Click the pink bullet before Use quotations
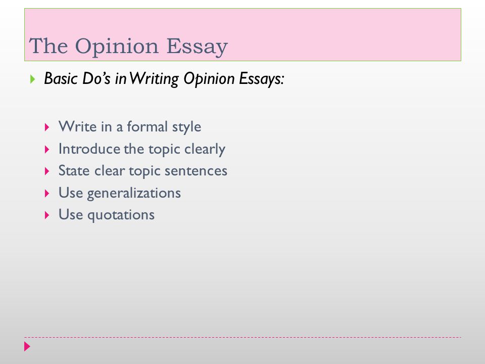Viewport: 485px width, 364px height. pos(47,215)
